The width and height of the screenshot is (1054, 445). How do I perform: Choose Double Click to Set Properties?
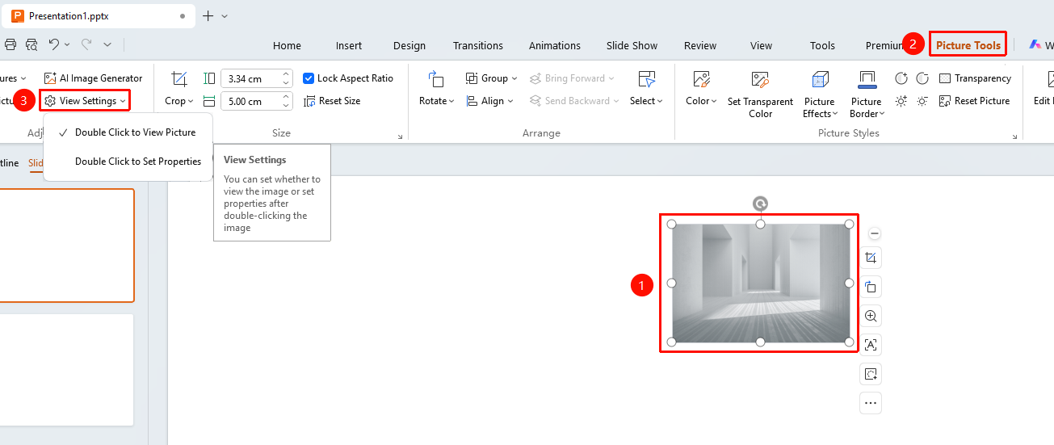point(128,162)
